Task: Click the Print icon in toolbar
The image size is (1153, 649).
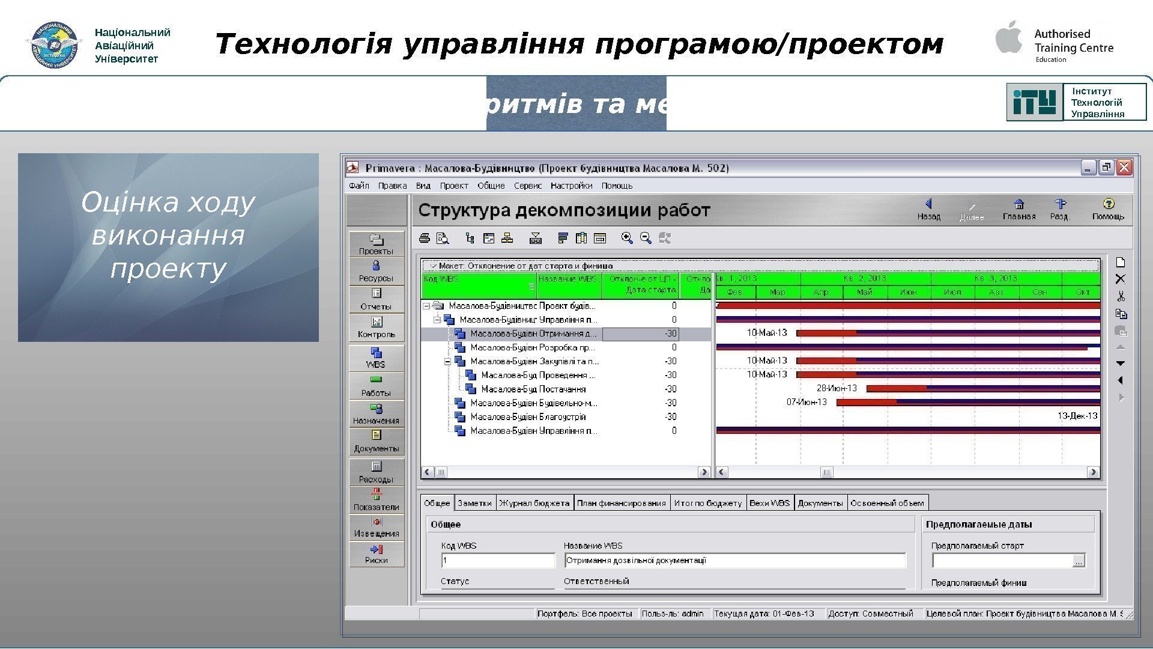Action: pos(425,239)
